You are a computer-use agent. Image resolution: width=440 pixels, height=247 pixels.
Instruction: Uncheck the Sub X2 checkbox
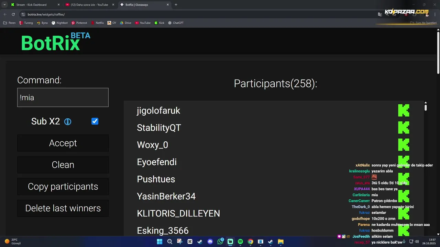point(95,121)
